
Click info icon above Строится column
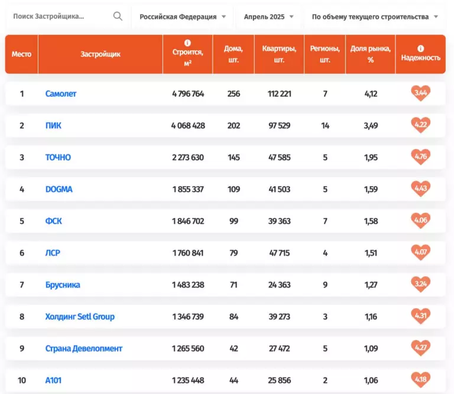click(x=187, y=43)
